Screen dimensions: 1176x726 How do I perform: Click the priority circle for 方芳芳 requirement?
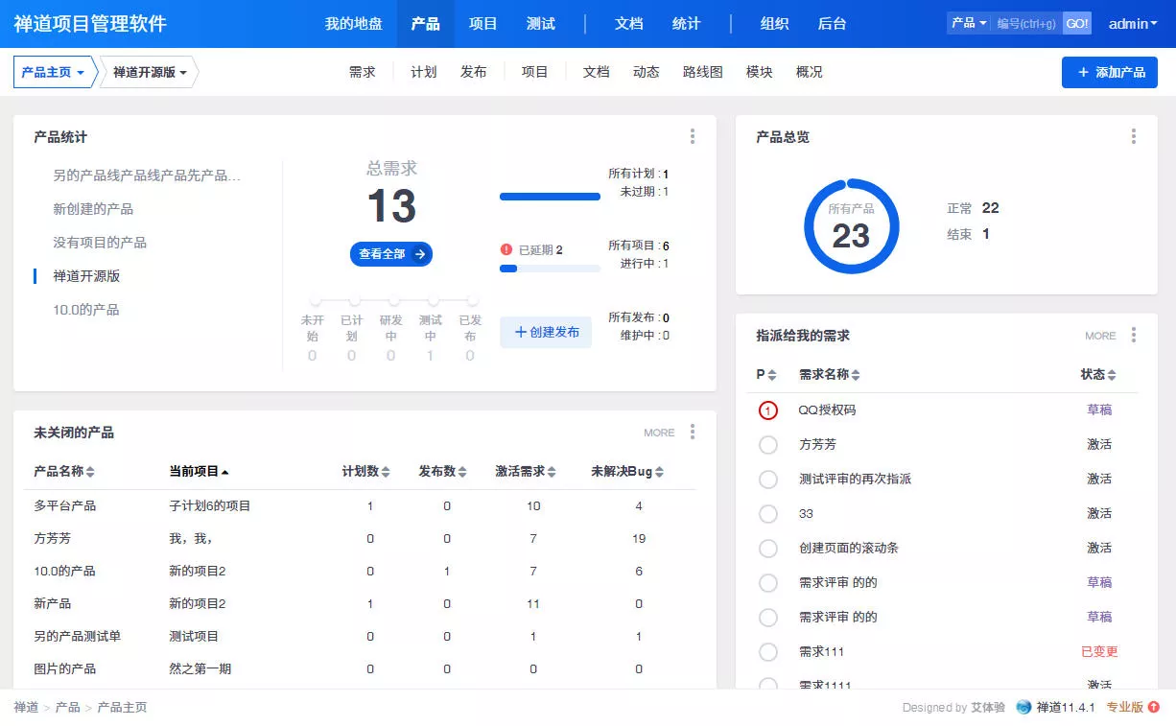[x=768, y=445]
